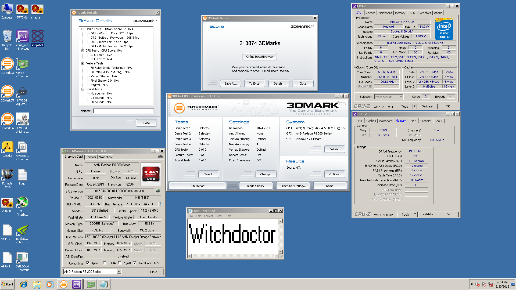The image size is (516, 290).
Task: Open SetLODb6 shortcut icon
Action: click(x=22, y=262)
